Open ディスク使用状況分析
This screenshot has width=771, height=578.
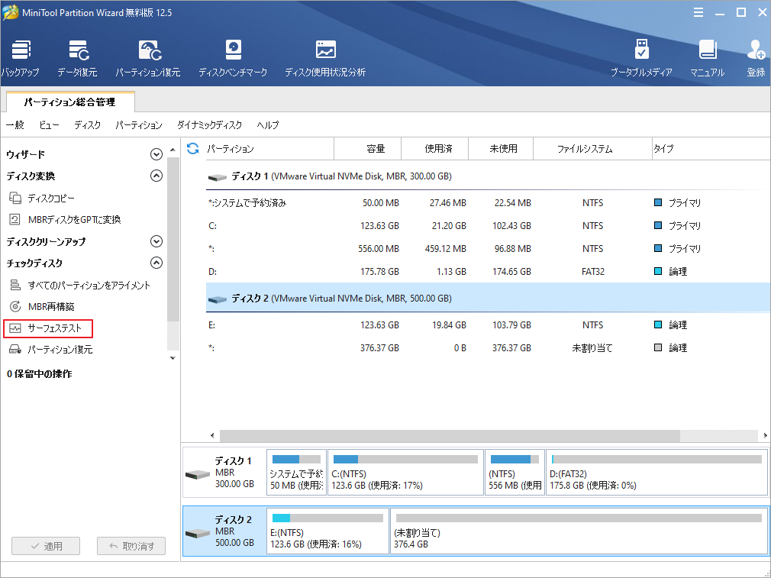click(x=325, y=59)
